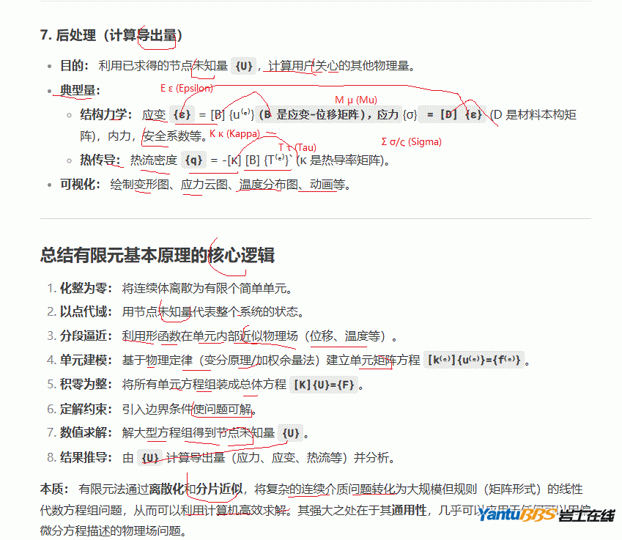Viewport: 622px width, 540px height.
Task: Click the red "T τ (Tau)" annotation
Action: (297, 147)
